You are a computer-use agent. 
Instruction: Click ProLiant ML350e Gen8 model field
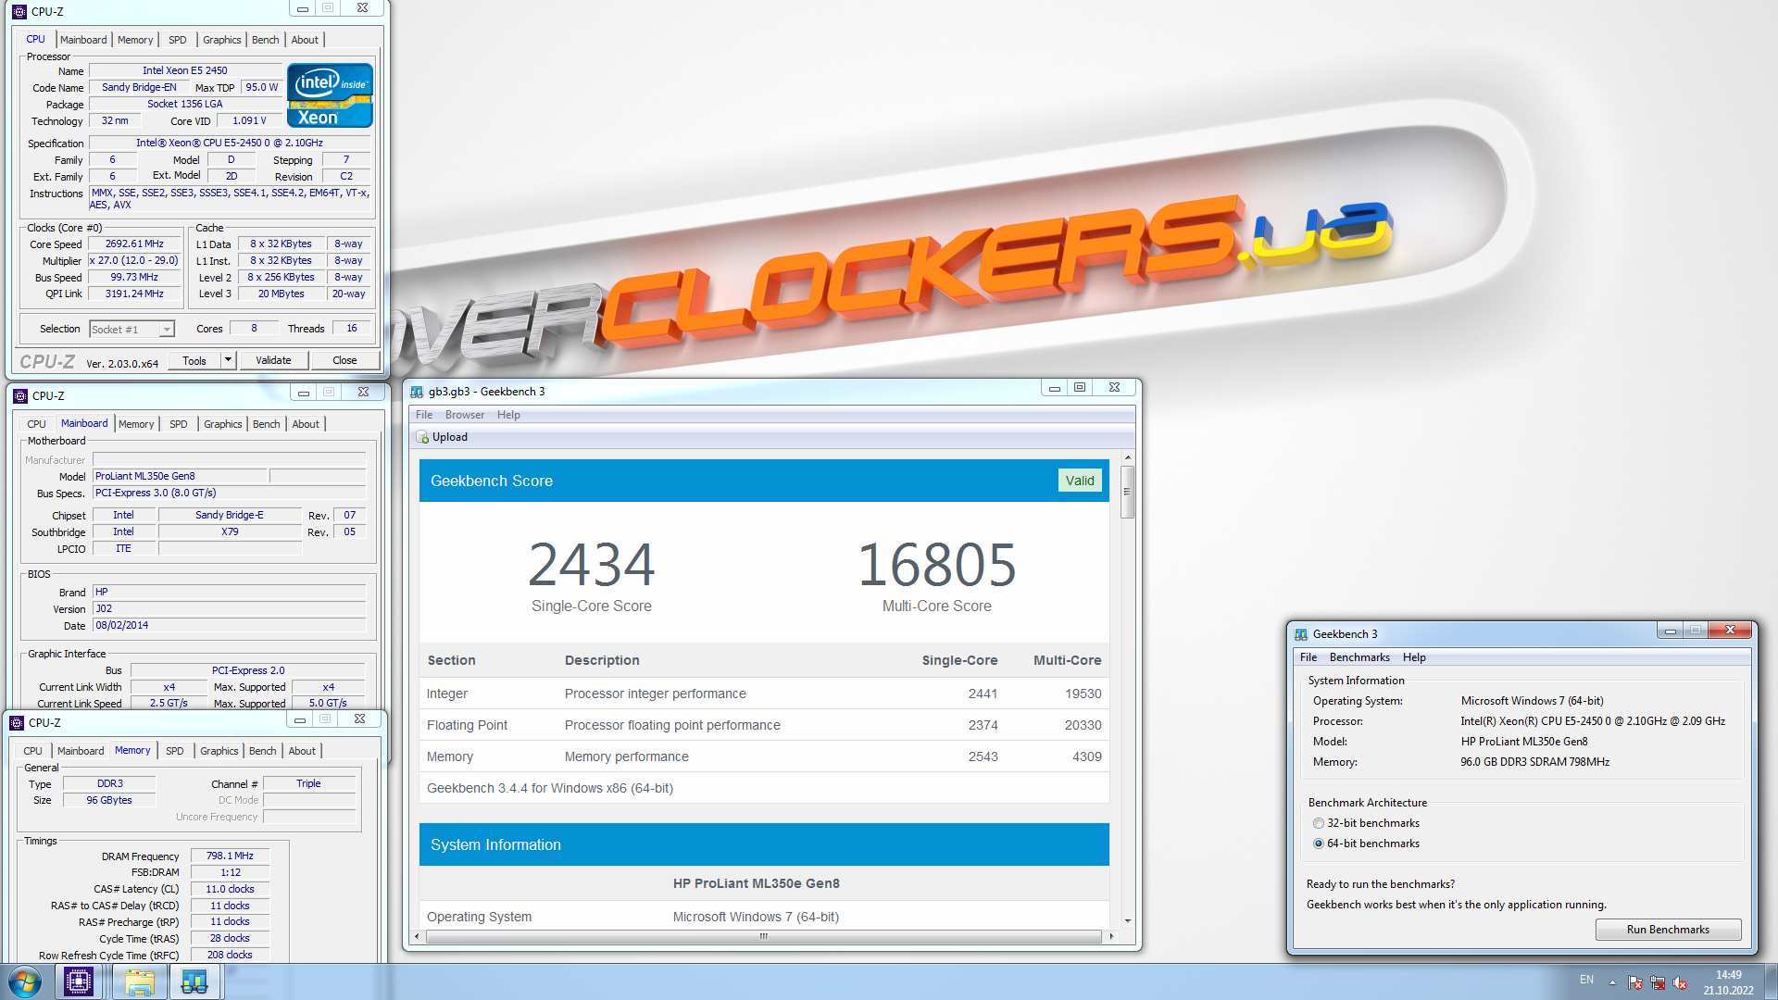(181, 476)
